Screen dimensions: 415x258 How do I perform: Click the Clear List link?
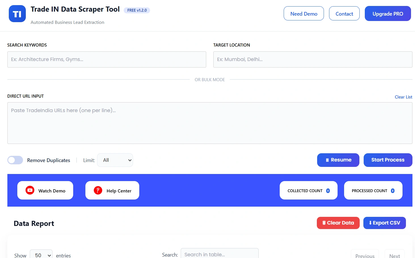coord(403,97)
